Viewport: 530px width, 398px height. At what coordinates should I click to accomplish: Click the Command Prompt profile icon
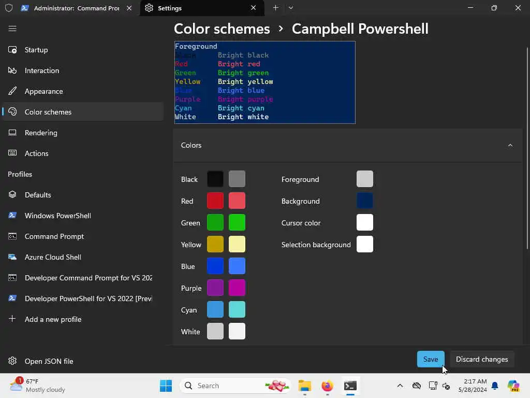(12, 236)
